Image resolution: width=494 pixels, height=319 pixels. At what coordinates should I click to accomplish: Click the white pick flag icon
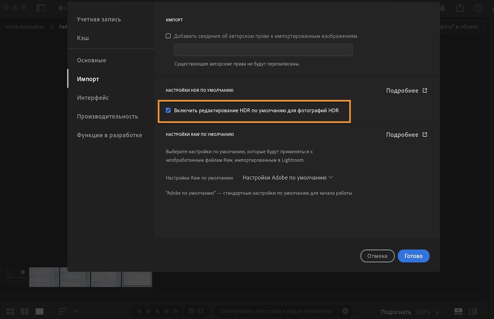coord(191,311)
